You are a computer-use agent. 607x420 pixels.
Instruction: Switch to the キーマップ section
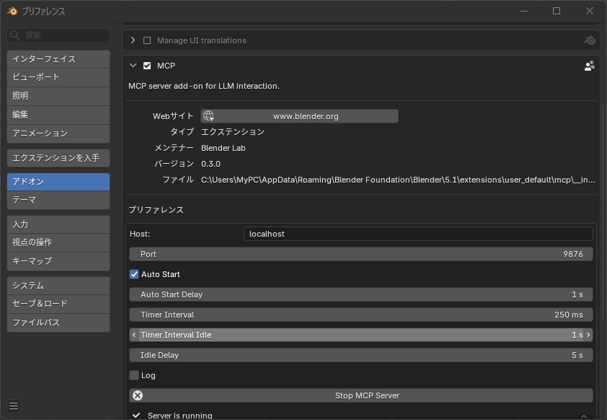click(x=58, y=261)
